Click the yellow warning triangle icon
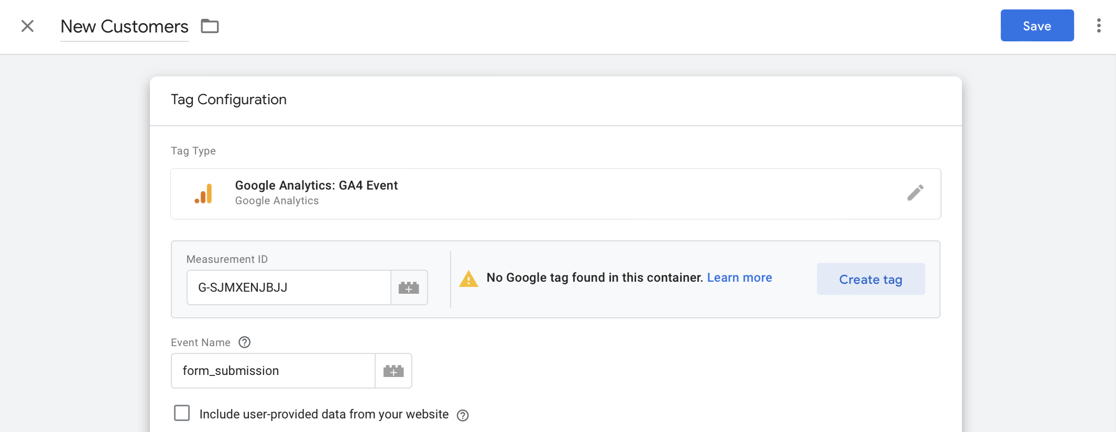 click(468, 279)
